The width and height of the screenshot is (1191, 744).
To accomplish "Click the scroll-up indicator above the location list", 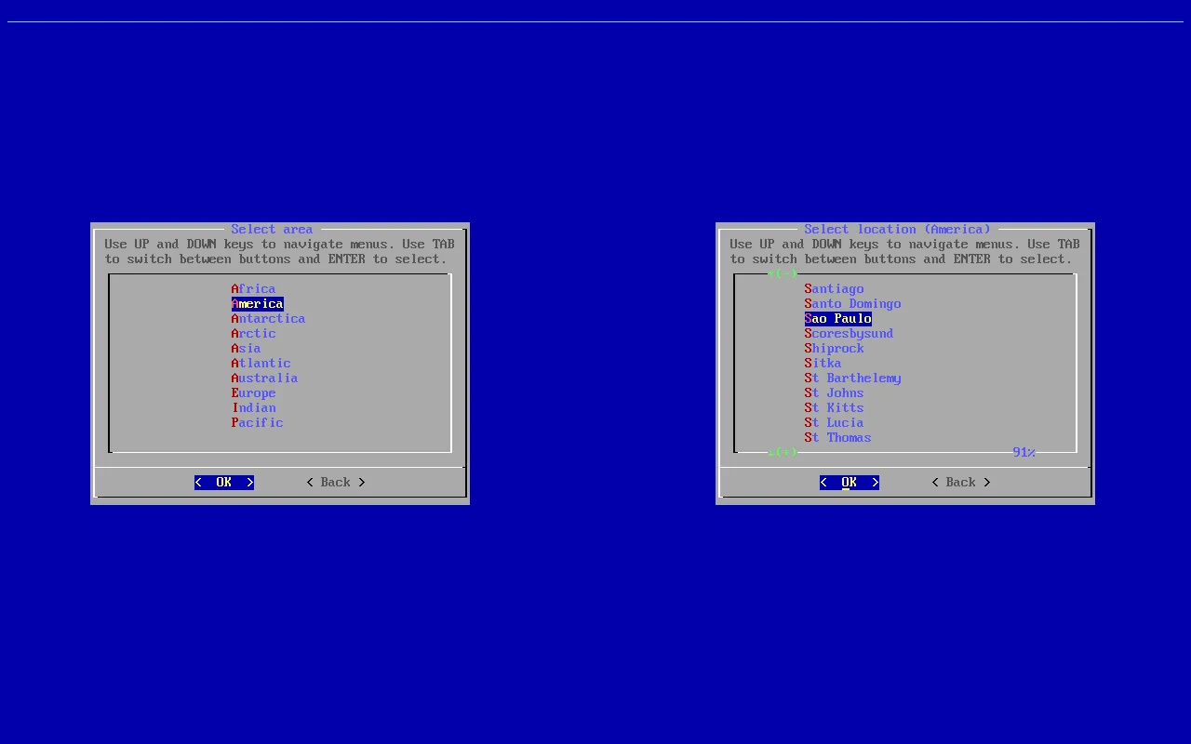I will pos(783,274).
